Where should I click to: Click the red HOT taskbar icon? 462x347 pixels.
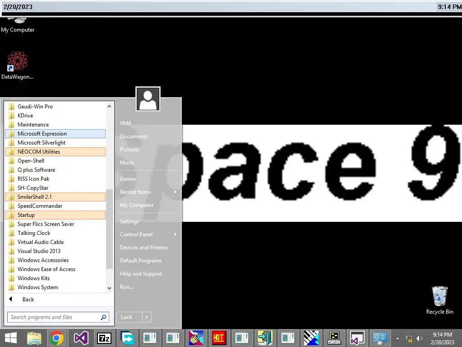[219, 338]
